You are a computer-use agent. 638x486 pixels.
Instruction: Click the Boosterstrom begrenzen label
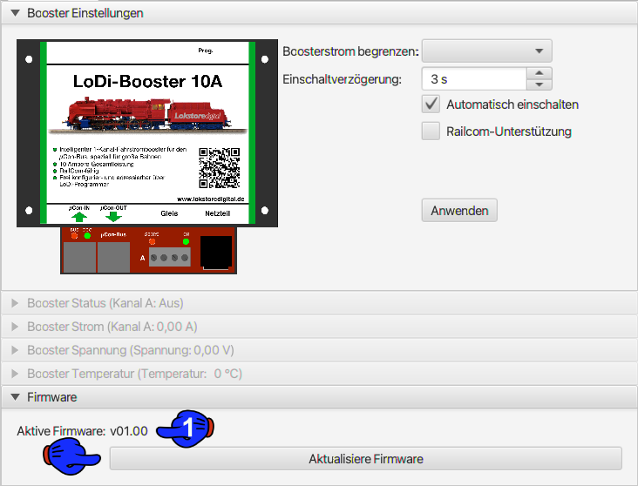click(x=350, y=51)
